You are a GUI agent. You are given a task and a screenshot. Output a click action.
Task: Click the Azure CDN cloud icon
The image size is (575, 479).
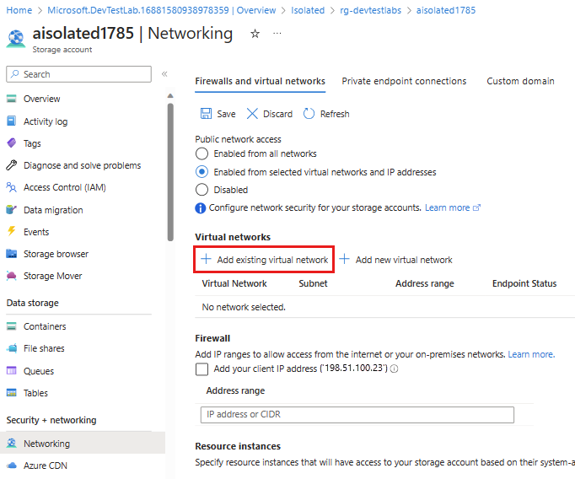point(11,466)
